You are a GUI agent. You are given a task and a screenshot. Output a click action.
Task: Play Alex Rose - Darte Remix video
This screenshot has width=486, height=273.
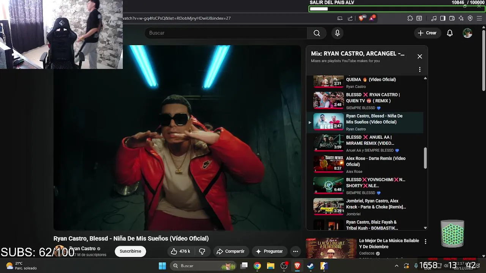[364, 165]
